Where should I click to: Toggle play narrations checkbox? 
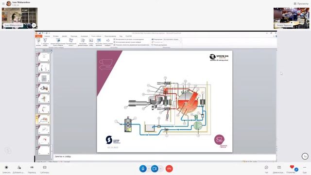(115, 39)
